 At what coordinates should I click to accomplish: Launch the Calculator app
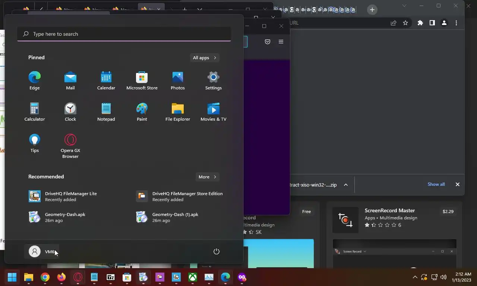35,112
